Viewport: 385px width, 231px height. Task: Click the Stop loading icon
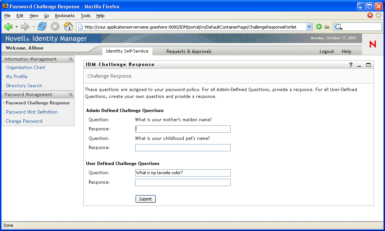55,27
